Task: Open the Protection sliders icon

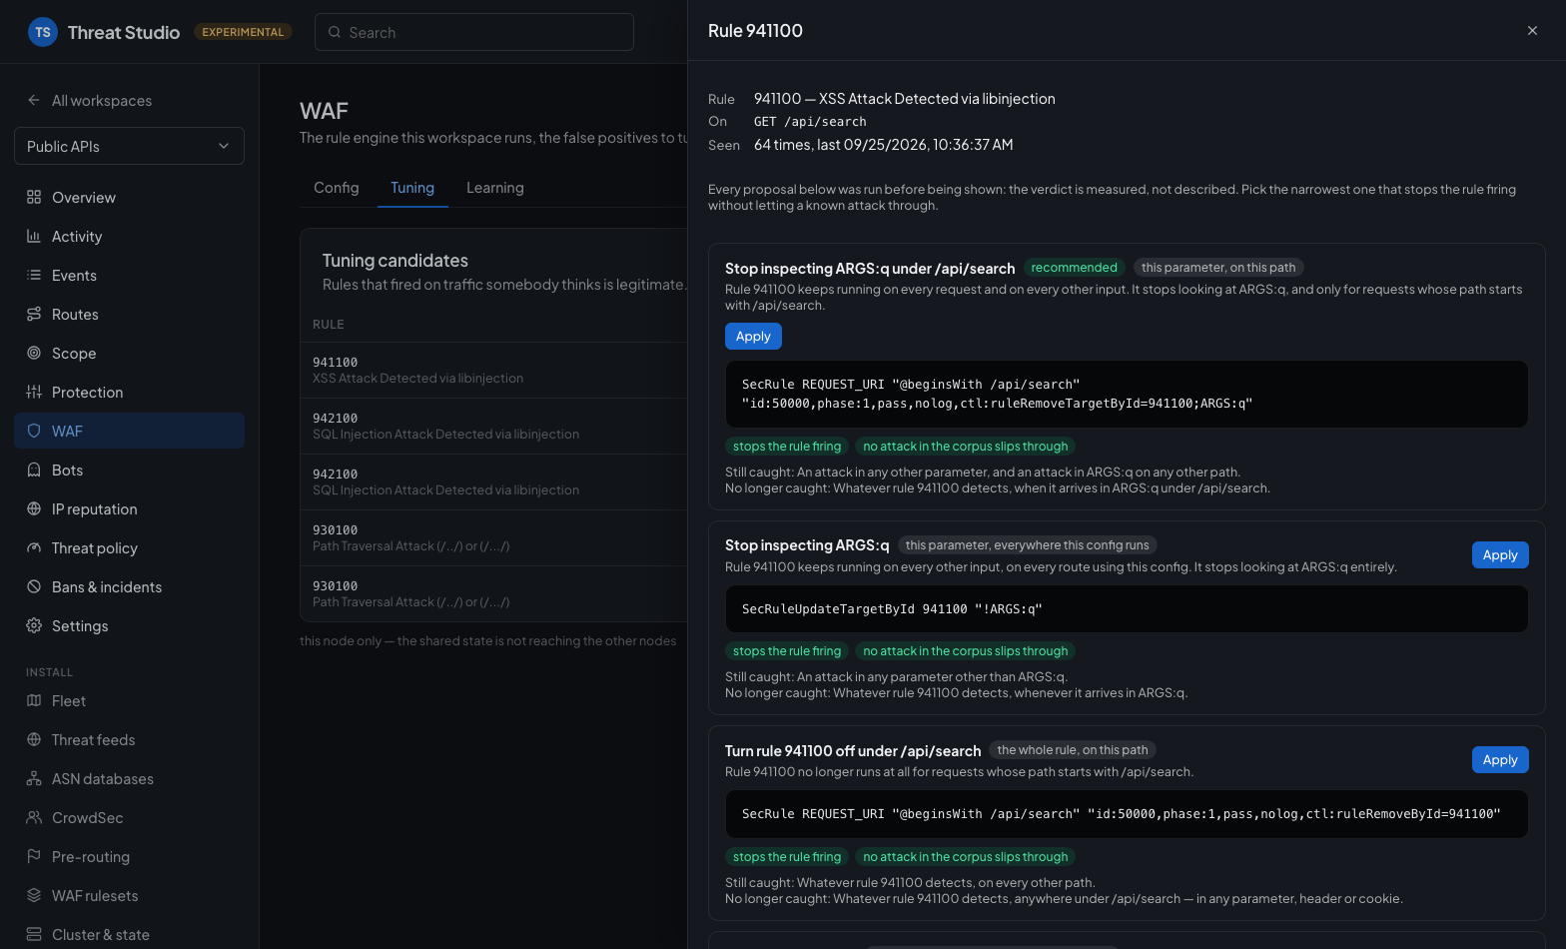Action: pos(34,393)
